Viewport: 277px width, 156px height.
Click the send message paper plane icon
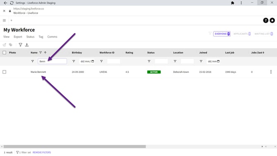[x=5, y=45]
